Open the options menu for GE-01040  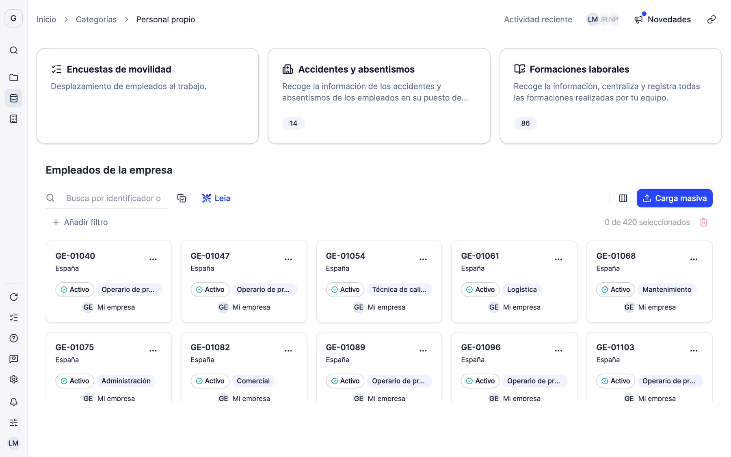coord(153,259)
